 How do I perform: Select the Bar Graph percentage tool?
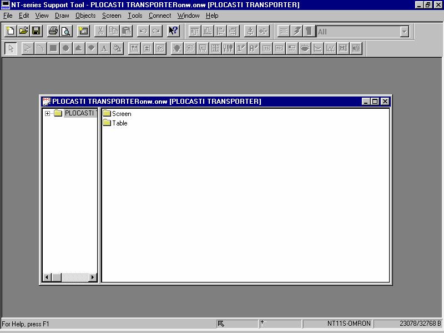pos(292,48)
